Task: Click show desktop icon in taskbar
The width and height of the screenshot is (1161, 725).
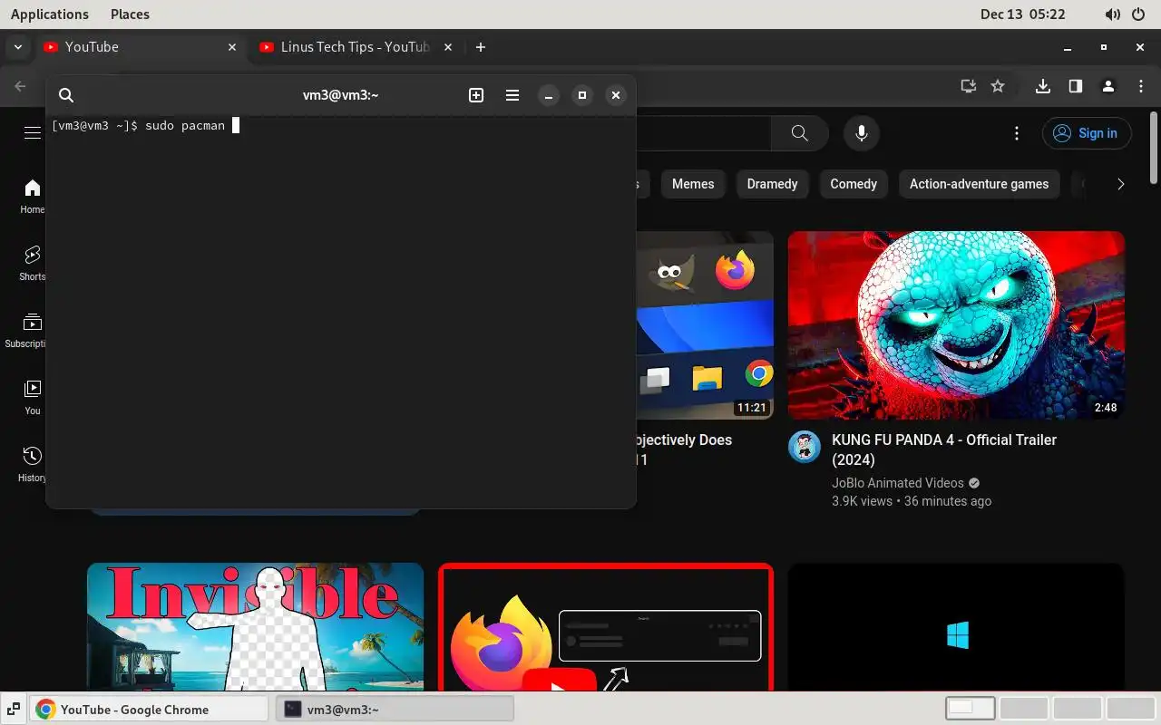Action: (15, 709)
